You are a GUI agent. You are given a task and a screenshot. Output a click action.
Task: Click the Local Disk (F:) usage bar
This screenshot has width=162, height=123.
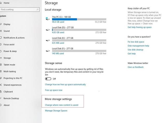(x=79, y=51)
